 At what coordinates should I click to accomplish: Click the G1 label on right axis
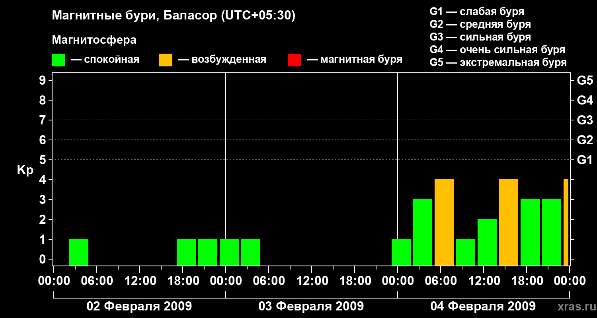[x=585, y=160]
